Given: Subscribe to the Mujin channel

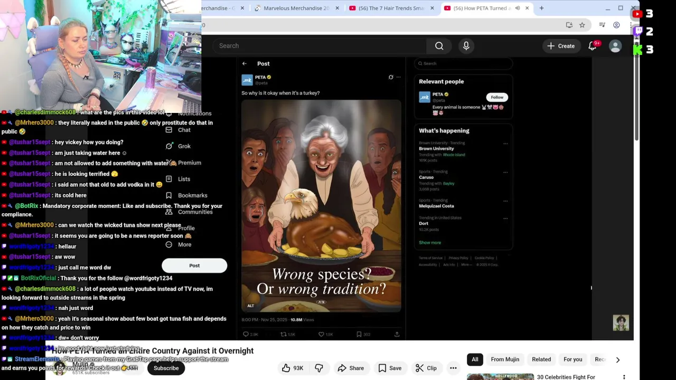Looking at the screenshot, I should (166, 368).
